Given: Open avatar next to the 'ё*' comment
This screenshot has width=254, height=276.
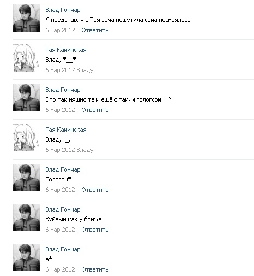Looking at the screenshot, I should click(x=27, y=257).
